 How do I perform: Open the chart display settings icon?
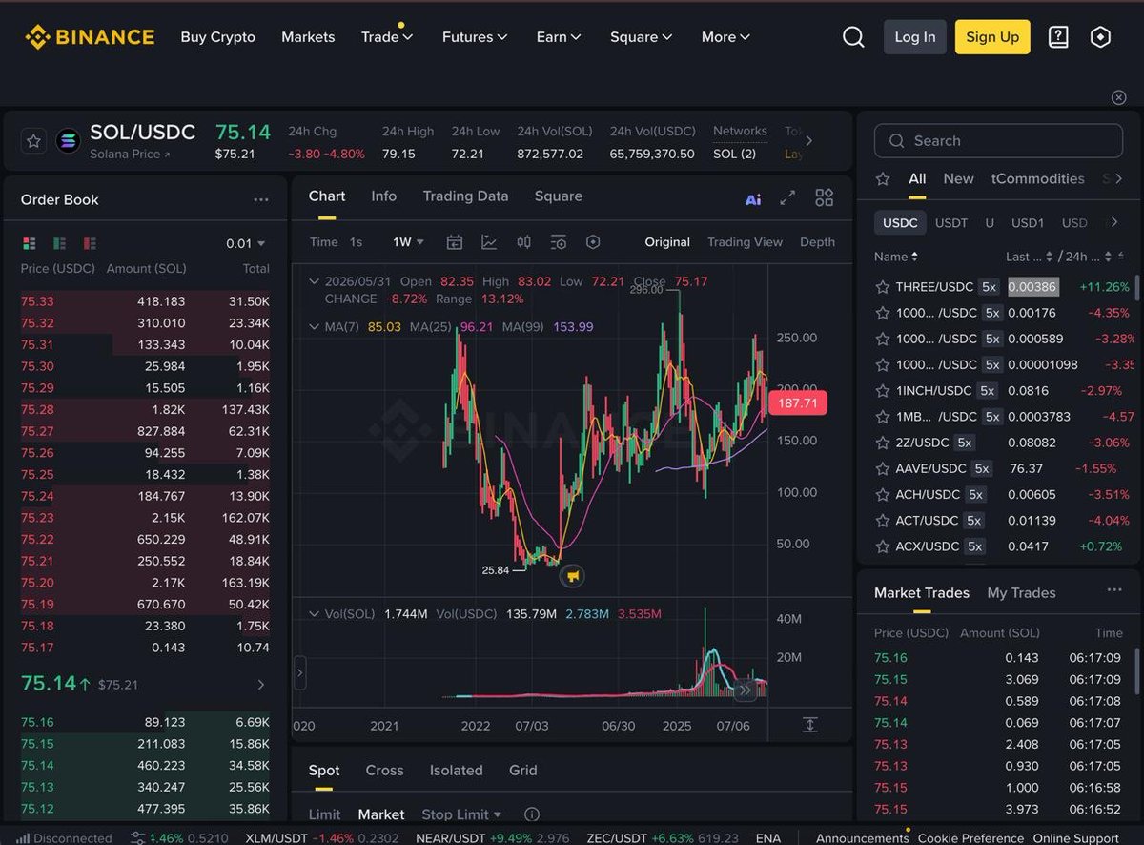click(x=559, y=242)
